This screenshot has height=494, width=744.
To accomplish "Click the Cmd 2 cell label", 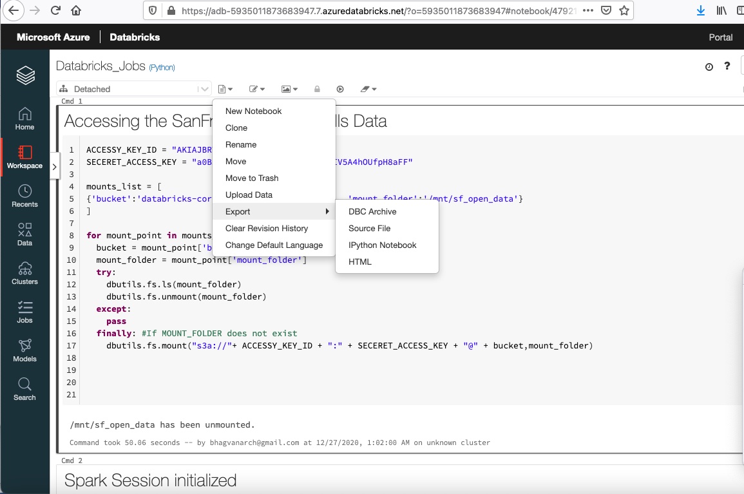I will point(72,461).
